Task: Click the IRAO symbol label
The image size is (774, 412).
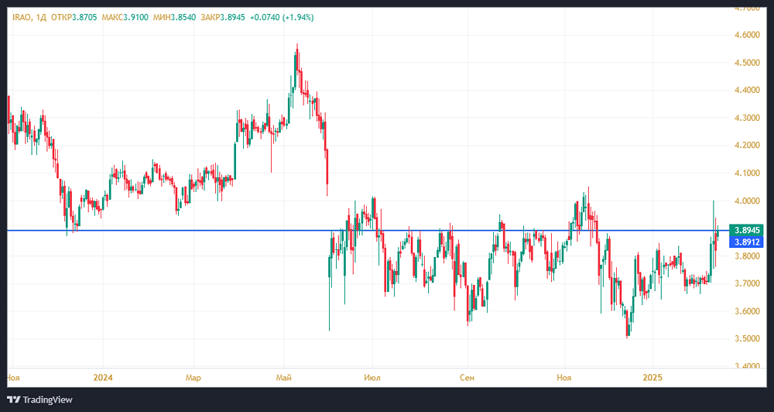Action: tap(18, 17)
